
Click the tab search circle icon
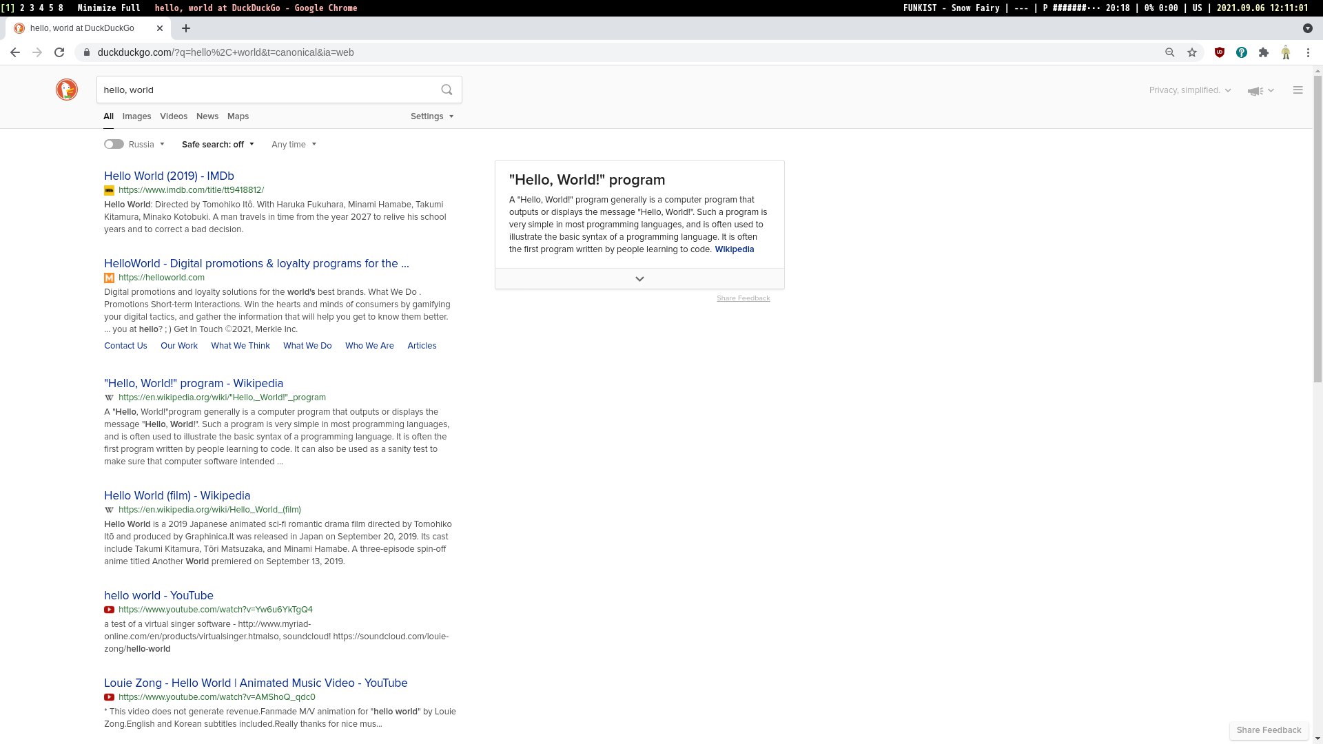pos(1308,28)
